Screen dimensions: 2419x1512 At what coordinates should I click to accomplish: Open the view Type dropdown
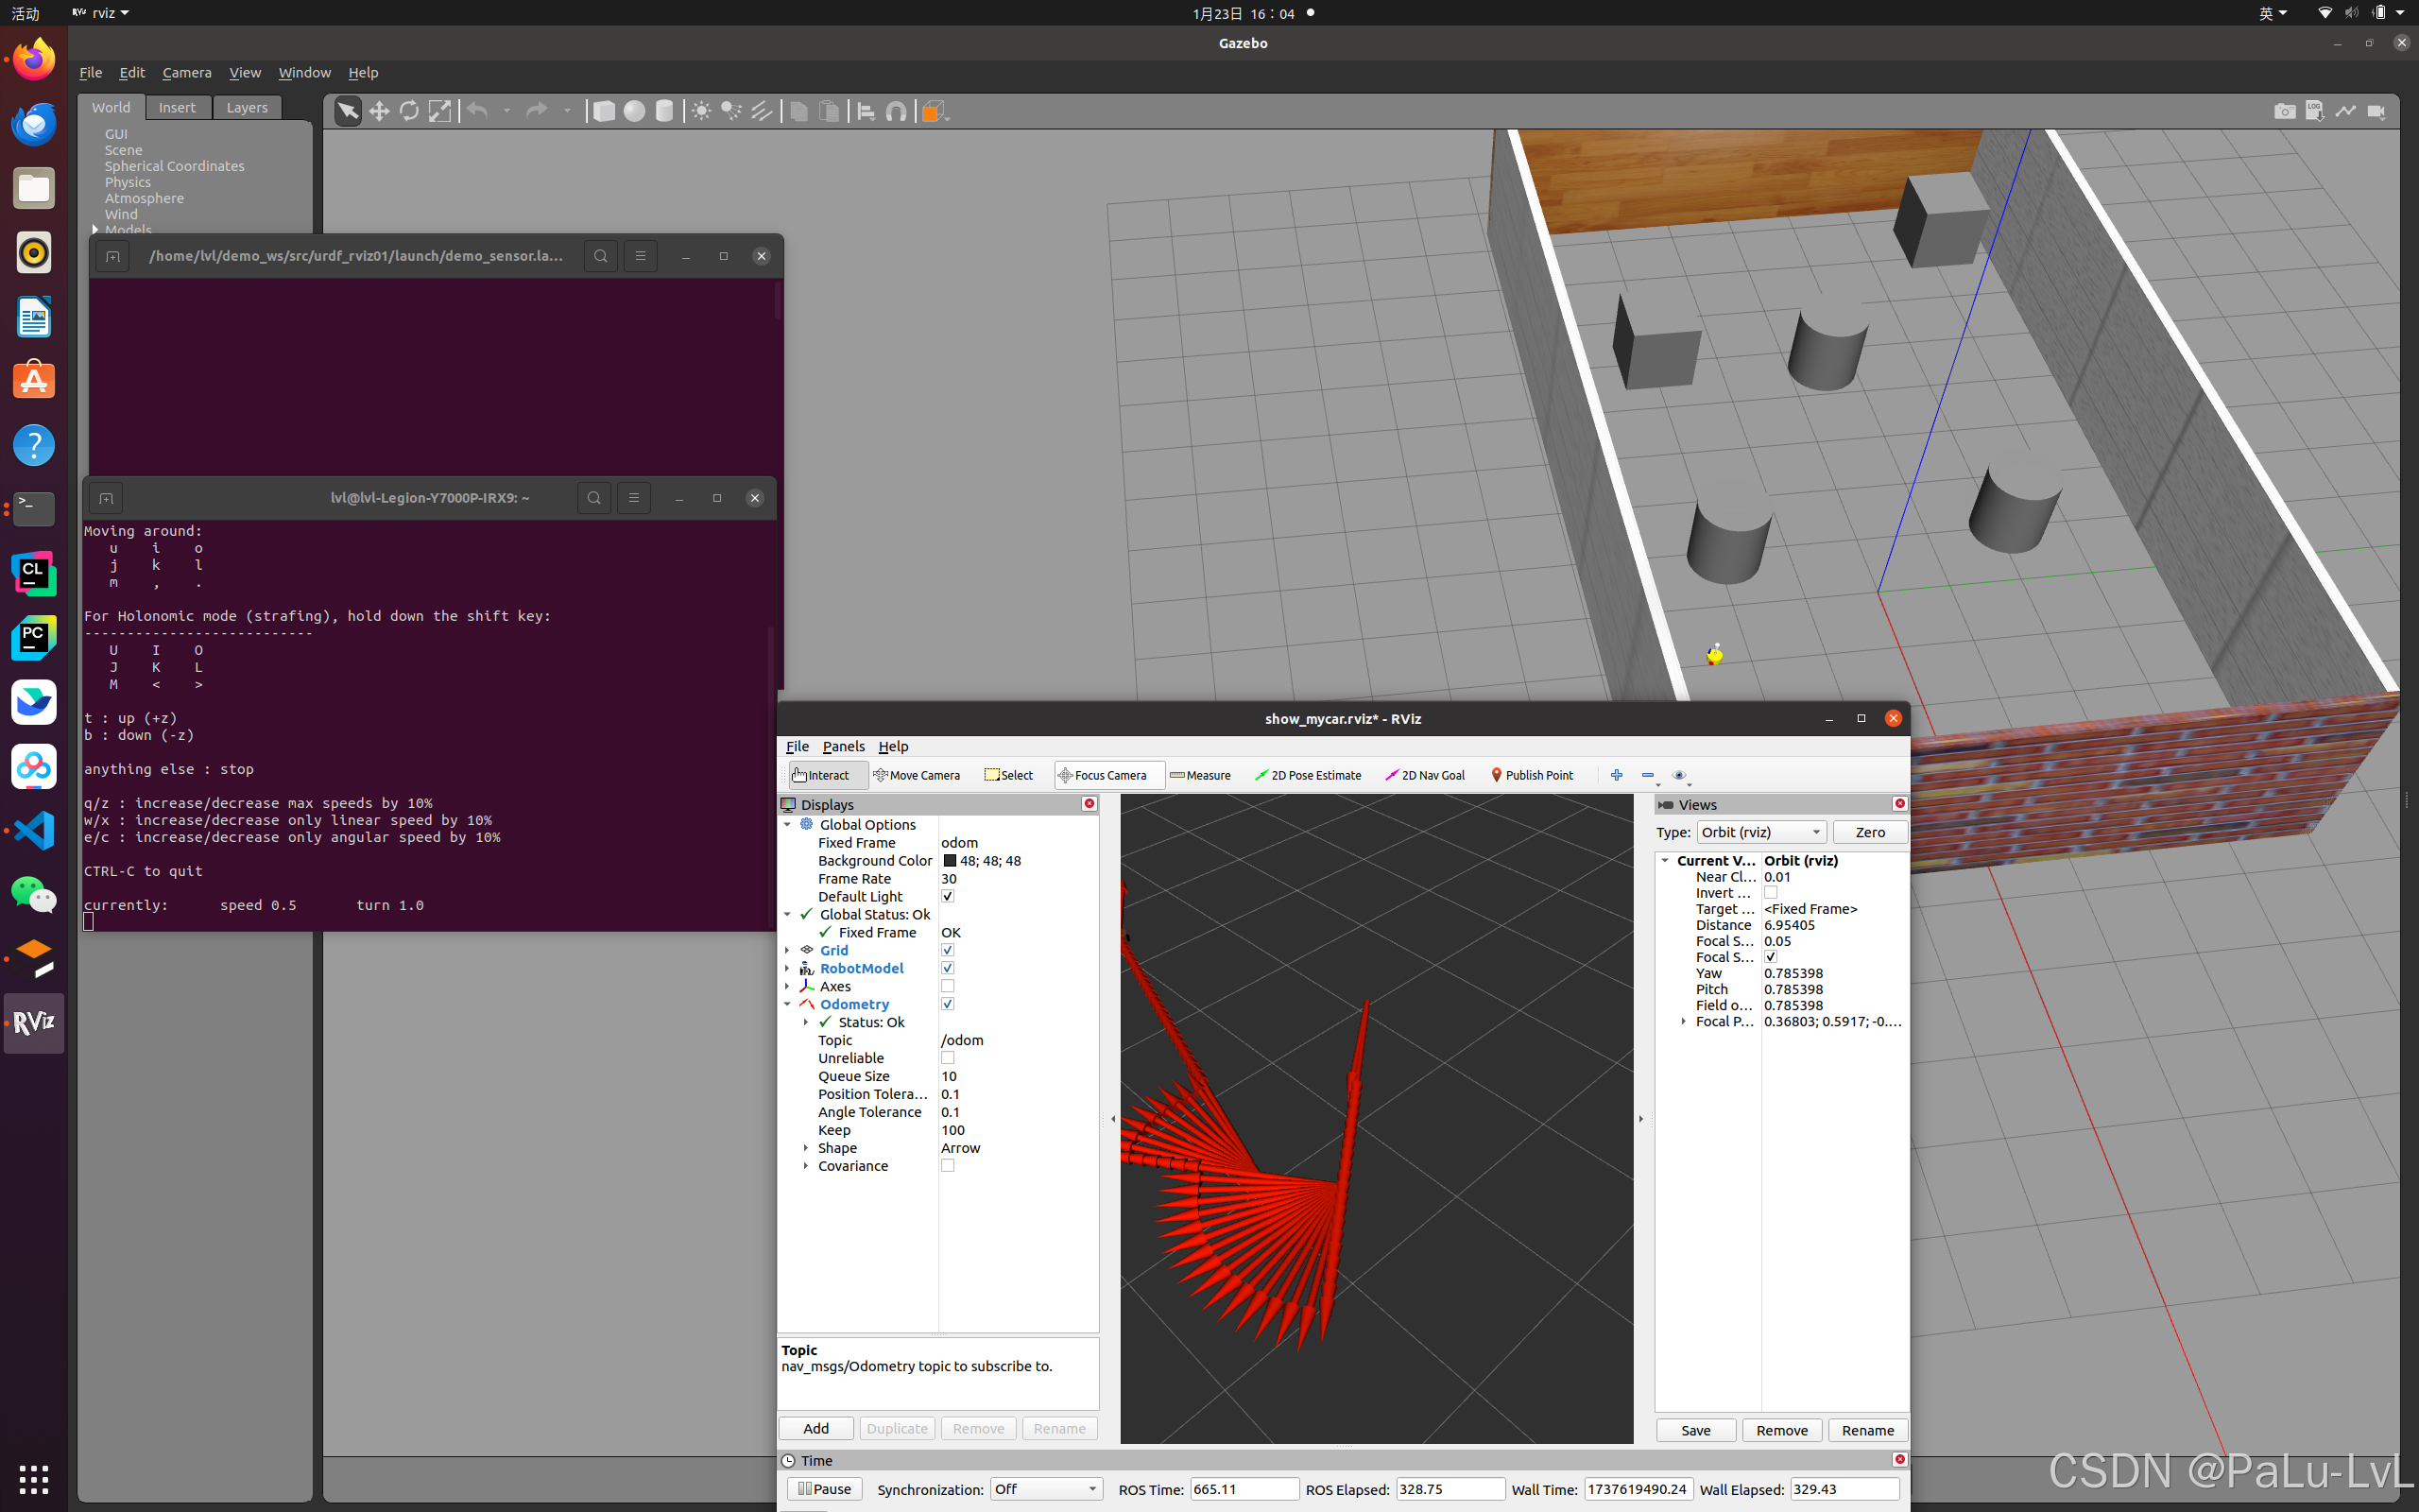point(1760,832)
